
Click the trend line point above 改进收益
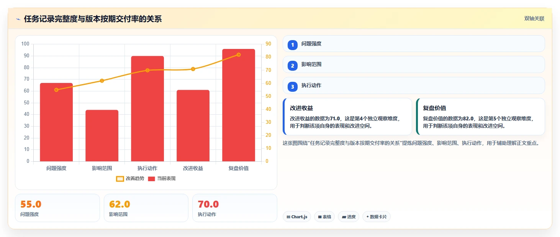tap(193, 69)
